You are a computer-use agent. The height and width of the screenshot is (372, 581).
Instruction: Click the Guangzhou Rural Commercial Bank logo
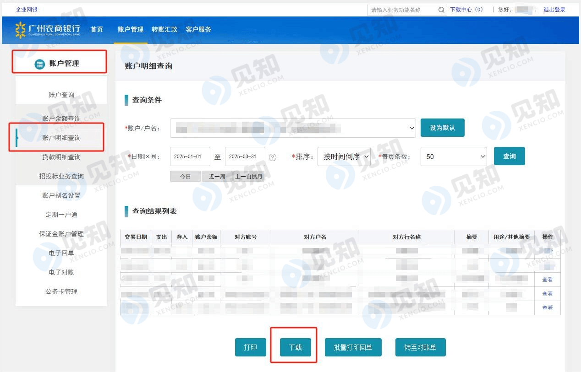point(48,30)
